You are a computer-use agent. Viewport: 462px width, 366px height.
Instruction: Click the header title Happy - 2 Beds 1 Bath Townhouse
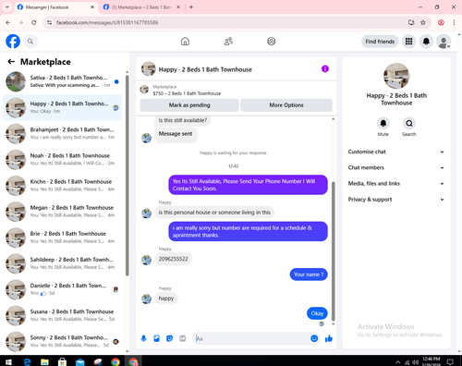(x=205, y=69)
